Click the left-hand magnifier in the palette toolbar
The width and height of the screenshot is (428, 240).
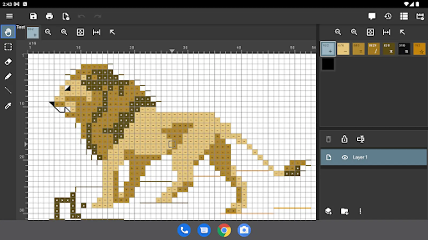point(338,32)
